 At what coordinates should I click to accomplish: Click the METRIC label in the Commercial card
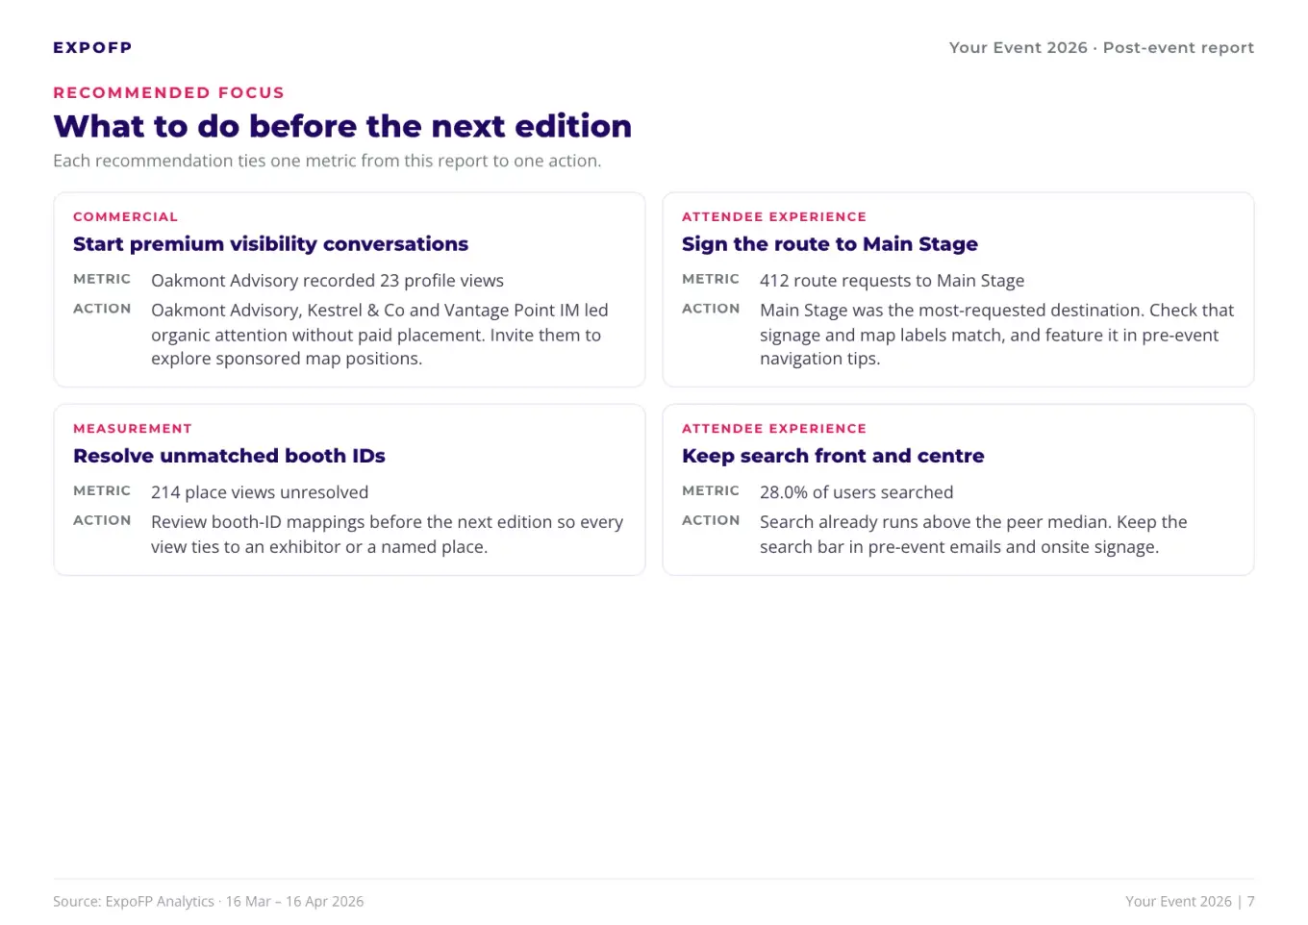102,279
